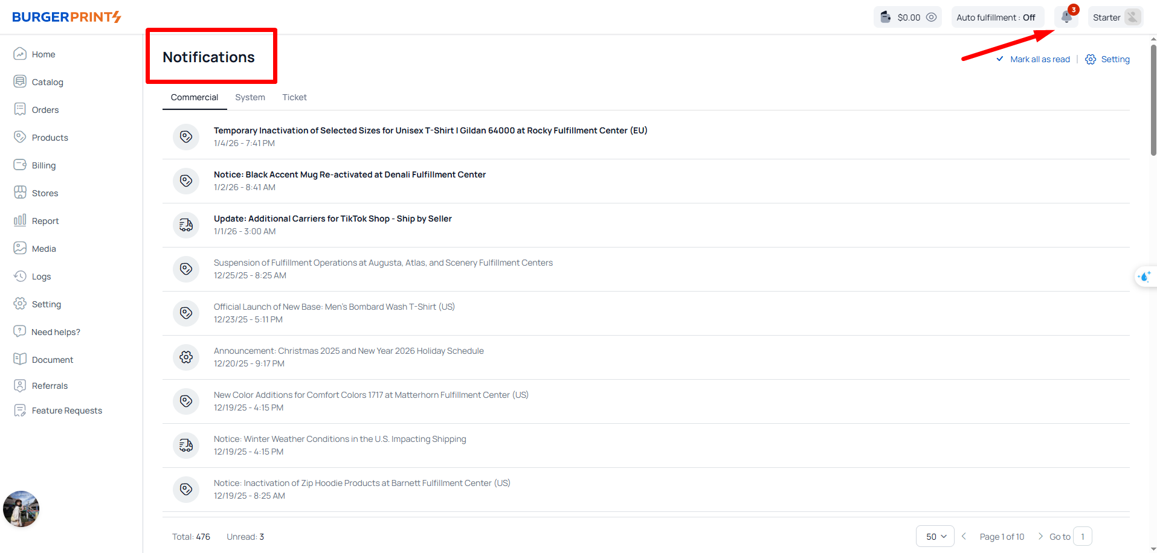Open notification Setting link

(1115, 59)
